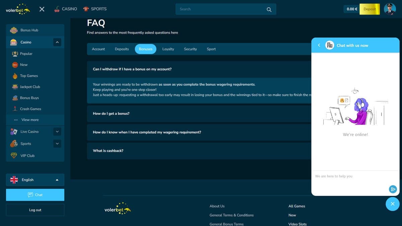
Task: Open the New footer link
Action: pos(292,215)
